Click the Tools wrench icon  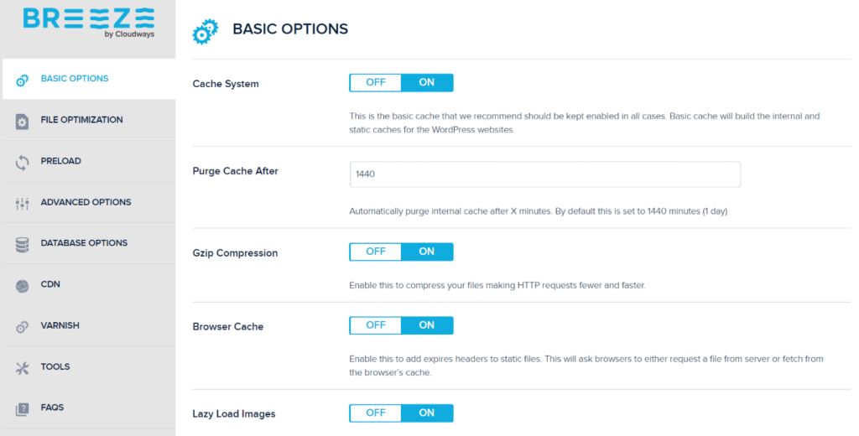point(23,367)
